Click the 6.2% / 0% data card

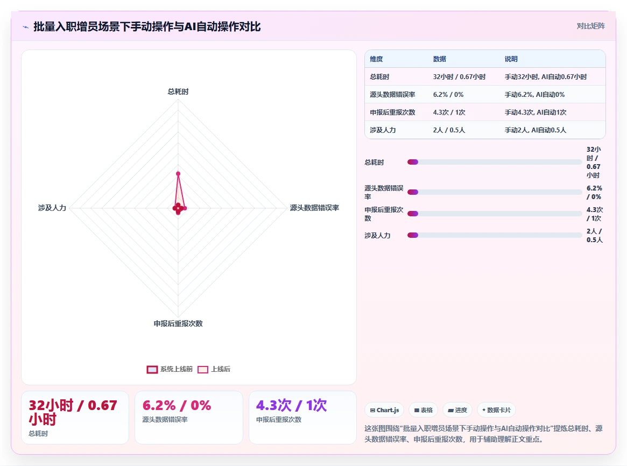(189, 418)
